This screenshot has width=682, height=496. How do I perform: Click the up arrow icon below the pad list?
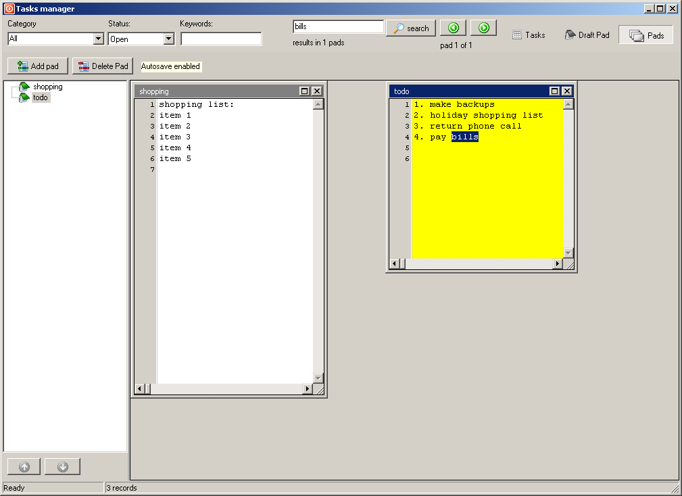pyautogui.click(x=24, y=466)
